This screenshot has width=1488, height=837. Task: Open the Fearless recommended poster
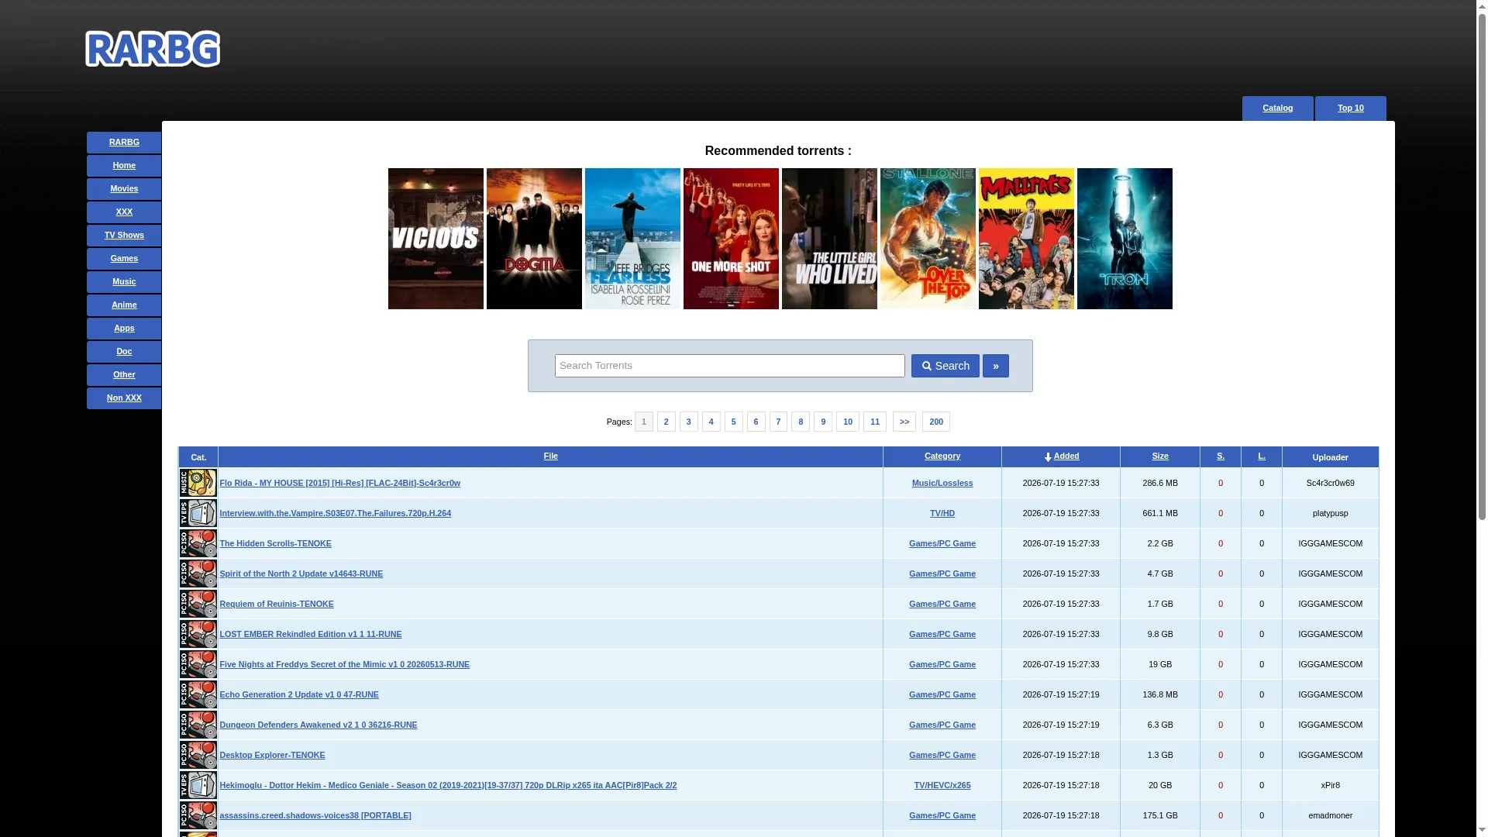(632, 239)
